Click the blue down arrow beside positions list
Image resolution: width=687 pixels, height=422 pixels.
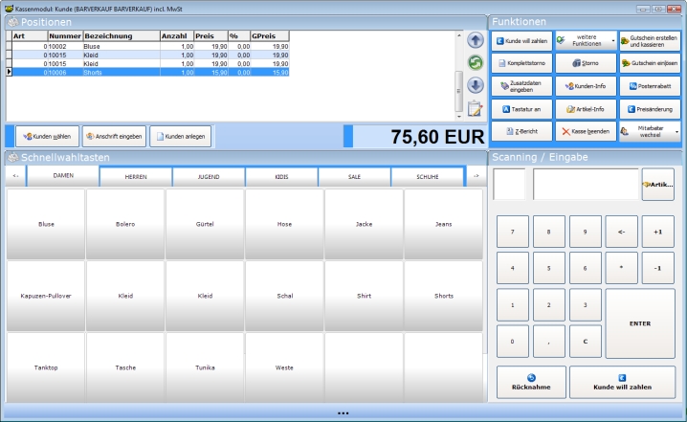tap(475, 84)
